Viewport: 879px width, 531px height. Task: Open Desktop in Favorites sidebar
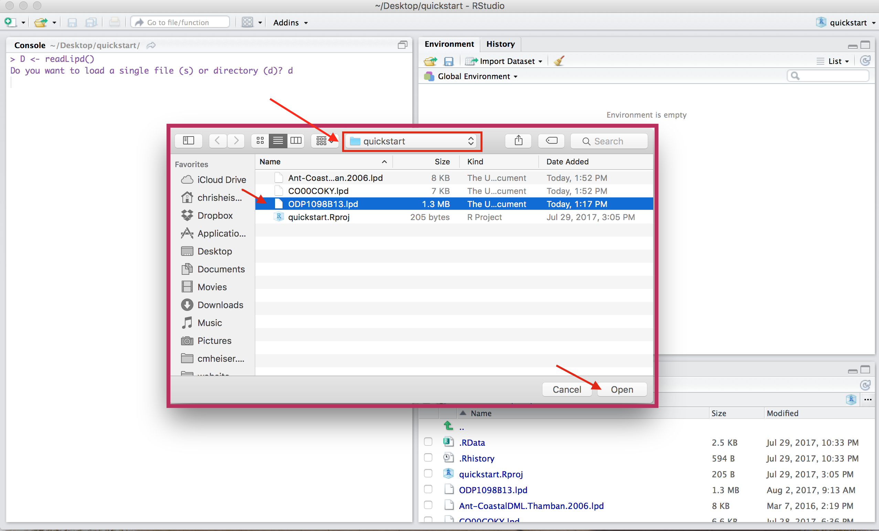[206, 251]
